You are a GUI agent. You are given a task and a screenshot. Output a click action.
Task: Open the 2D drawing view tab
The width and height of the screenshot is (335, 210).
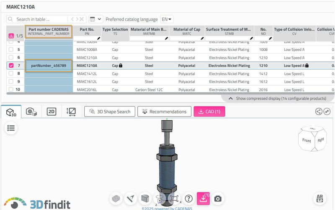52,111
